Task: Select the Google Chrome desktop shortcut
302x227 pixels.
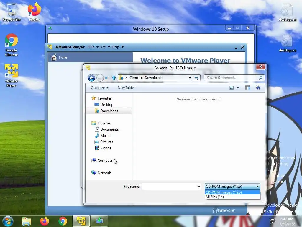Action: pos(12,45)
